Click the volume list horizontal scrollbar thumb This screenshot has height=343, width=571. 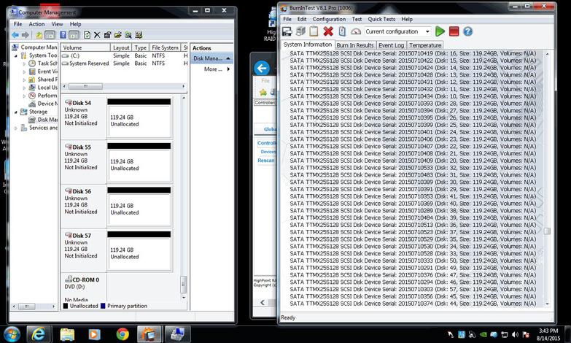click(x=85, y=86)
